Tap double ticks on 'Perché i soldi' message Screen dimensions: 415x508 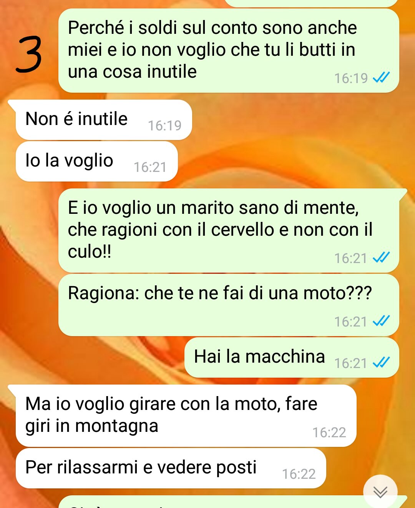pos(381,77)
